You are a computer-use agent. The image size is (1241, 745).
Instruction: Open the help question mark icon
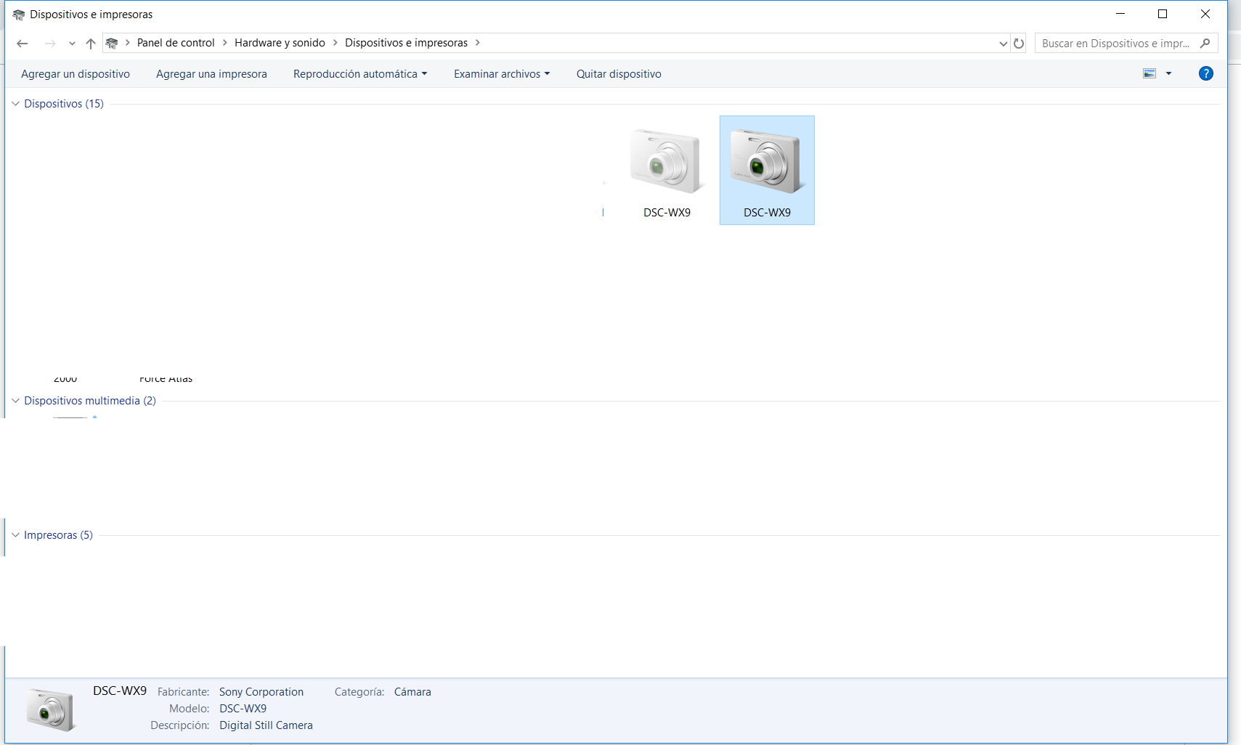coord(1205,73)
